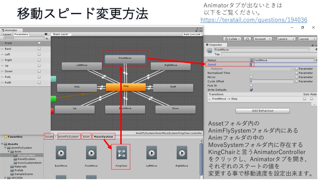This screenshot has width=319, height=181.
Task: Click the cloud icon next to Collab
Action: coord(248,39)
